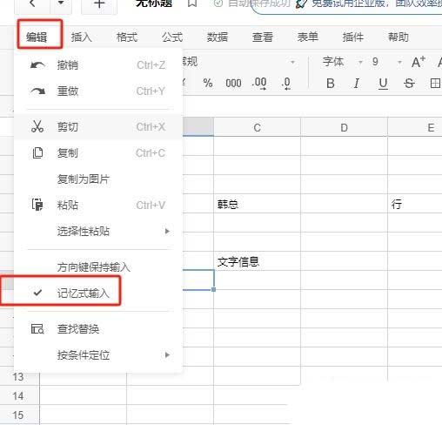The width and height of the screenshot is (442, 425).
Task: Open the 插件 menu
Action: [353, 37]
